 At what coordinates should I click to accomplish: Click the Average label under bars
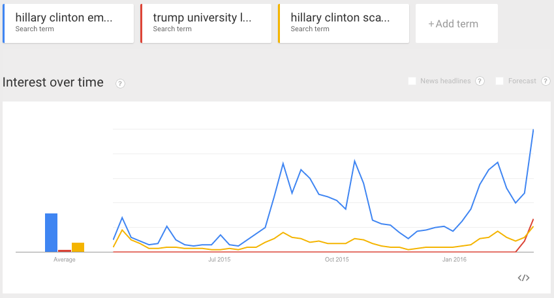[65, 260]
